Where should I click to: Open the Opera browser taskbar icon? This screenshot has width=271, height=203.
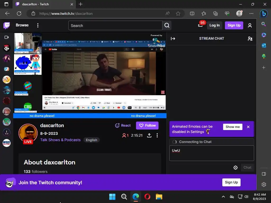click(x=147, y=197)
